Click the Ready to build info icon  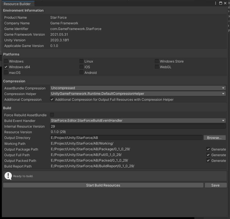pyautogui.click(x=8, y=176)
